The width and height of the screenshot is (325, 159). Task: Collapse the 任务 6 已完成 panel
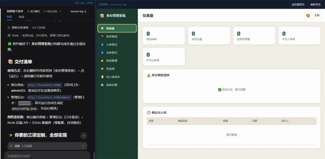click(x=83, y=146)
